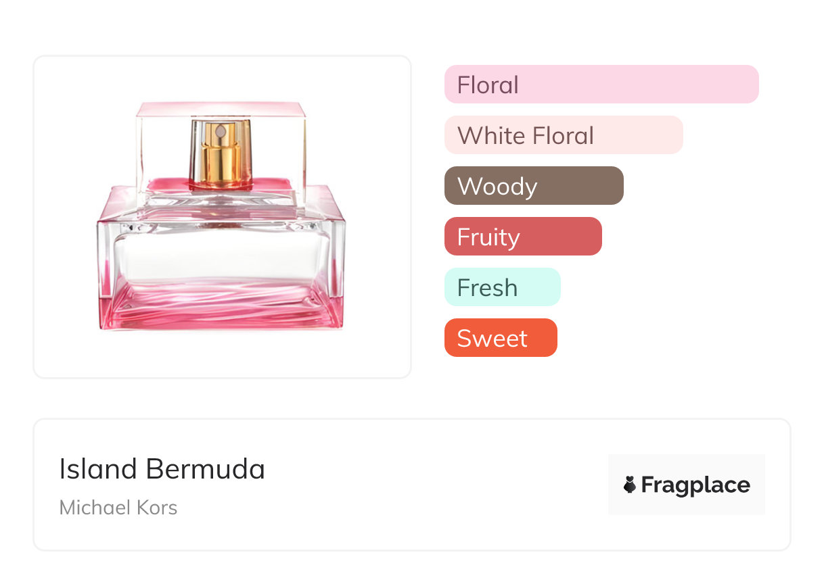Click the Michael Kors brand name
824x584 pixels.
click(118, 508)
